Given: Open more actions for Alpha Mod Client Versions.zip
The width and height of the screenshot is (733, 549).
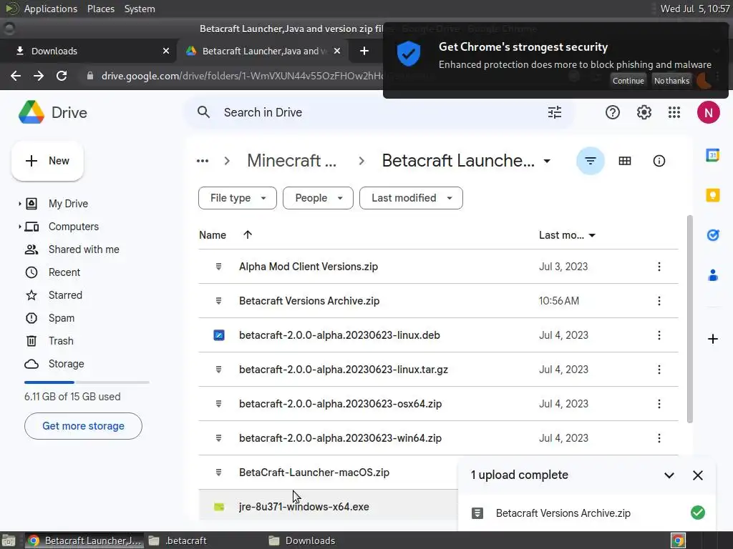Looking at the screenshot, I should click(659, 267).
